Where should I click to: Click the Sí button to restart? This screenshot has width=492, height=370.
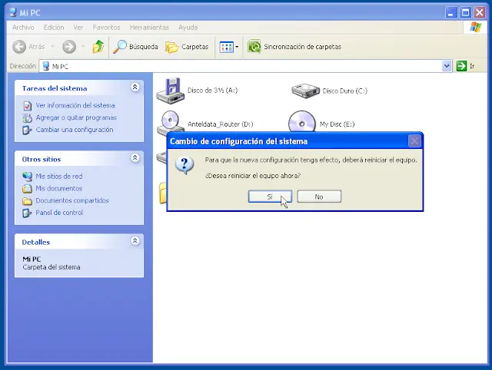click(270, 197)
